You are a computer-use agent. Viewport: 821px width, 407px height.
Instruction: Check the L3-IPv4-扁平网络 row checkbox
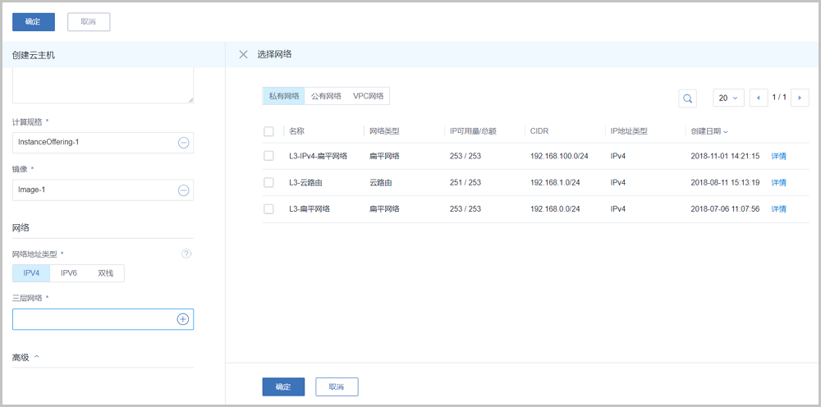point(268,156)
